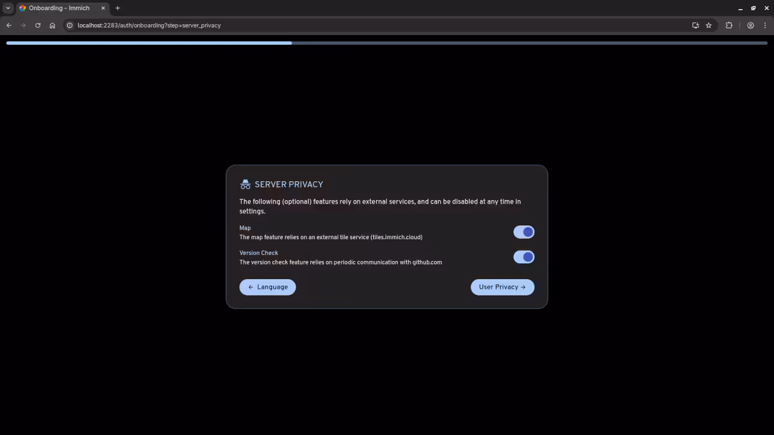Proceed to User Privacy
The width and height of the screenshot is (774, 435).
[x=502, y=286]
